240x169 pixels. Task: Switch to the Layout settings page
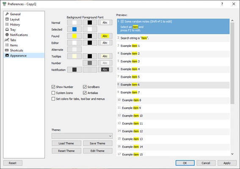(x=24, y=19)
